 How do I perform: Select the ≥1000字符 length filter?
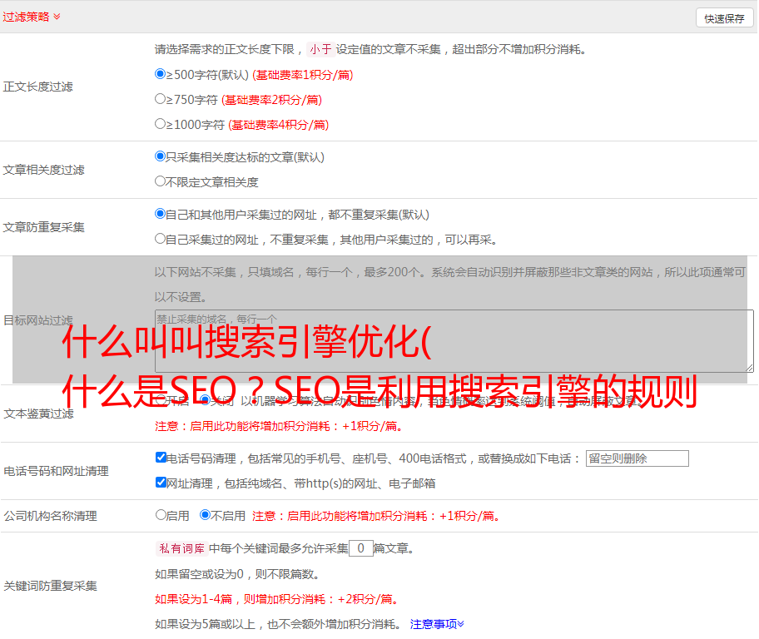tap(161, 124)
